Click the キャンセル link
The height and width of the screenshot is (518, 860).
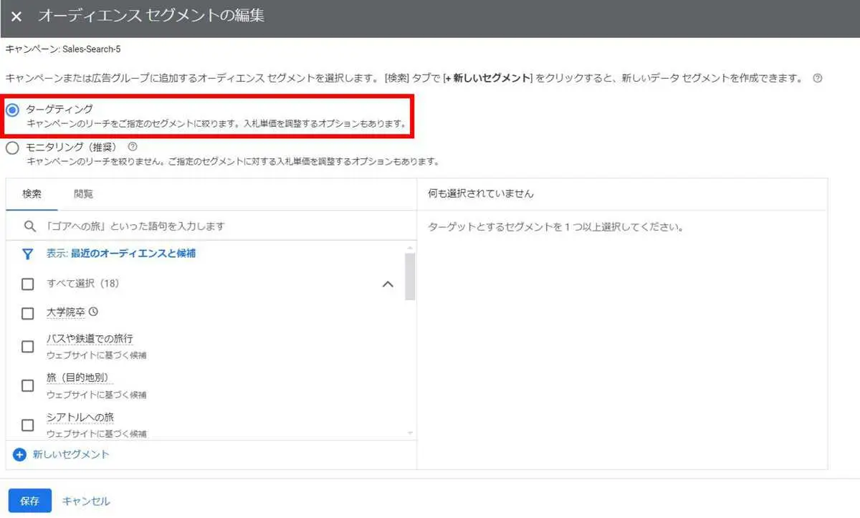coord(85,501)
